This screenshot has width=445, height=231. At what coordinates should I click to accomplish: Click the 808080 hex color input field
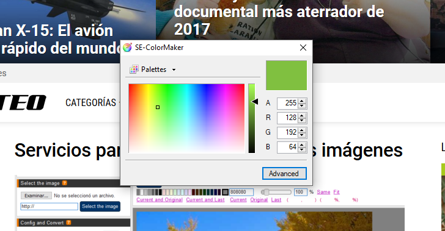[x=241, y=192]
